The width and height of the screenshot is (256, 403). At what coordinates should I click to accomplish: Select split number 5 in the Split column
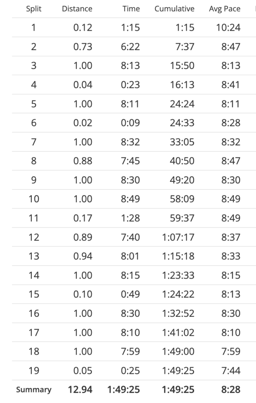(33, 104)
